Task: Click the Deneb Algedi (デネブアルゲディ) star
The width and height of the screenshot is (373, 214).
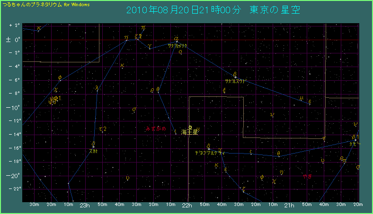Action: point(209,149)
